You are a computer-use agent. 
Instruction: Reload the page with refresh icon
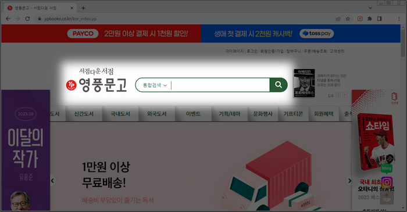(x=27, y=19)
